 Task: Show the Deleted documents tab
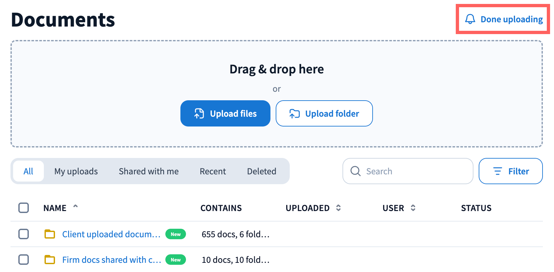[x=262, y=171]
